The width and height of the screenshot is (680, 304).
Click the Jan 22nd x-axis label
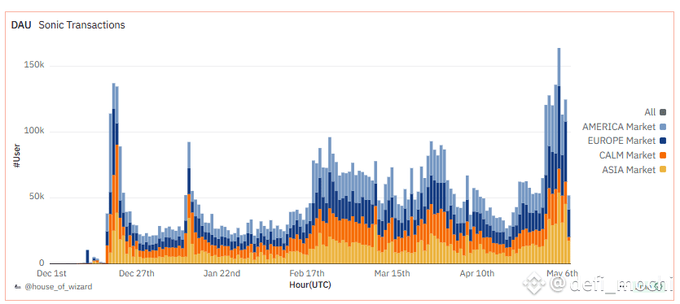click(222, 273)
